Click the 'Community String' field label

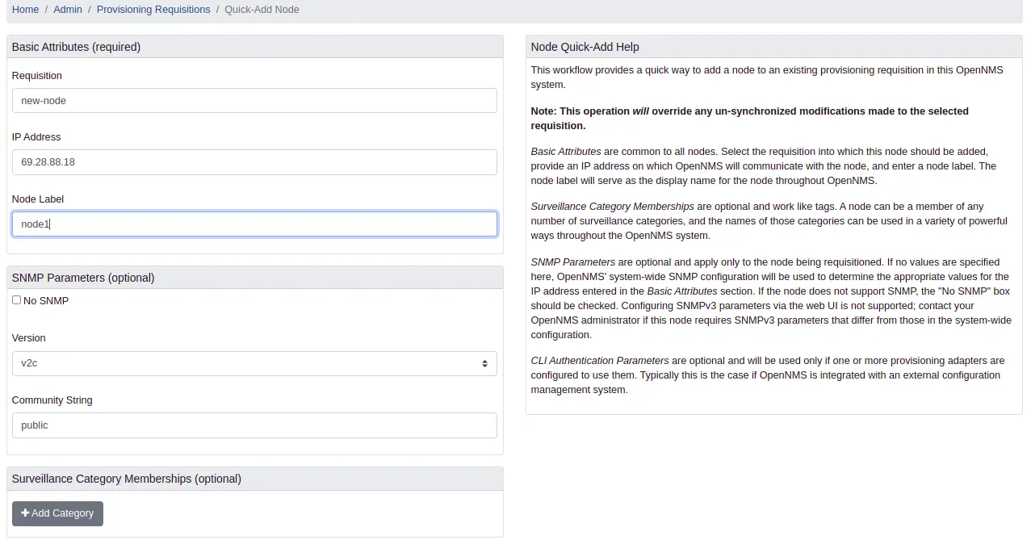coord(52,400)
